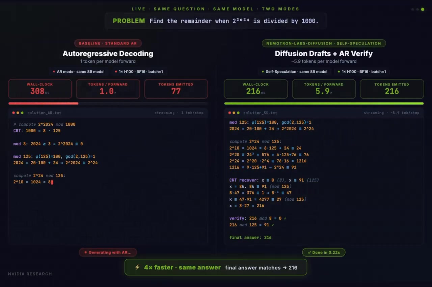Screen dimensions: 432x287
Task: Click the NVIDIA RESEARCH label
Action: pyautogui.click(x=30, y=274)
